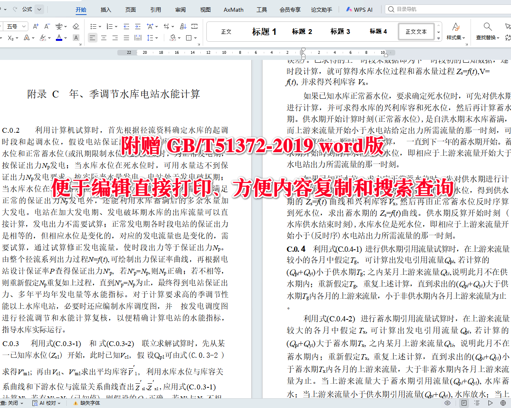Increase font size with A+ icon

36,26
